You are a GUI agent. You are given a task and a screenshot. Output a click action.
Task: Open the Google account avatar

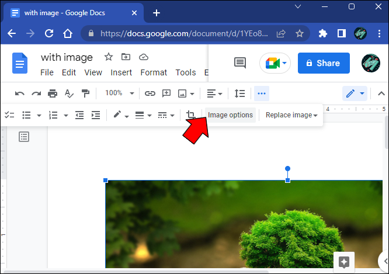point(371,63)
